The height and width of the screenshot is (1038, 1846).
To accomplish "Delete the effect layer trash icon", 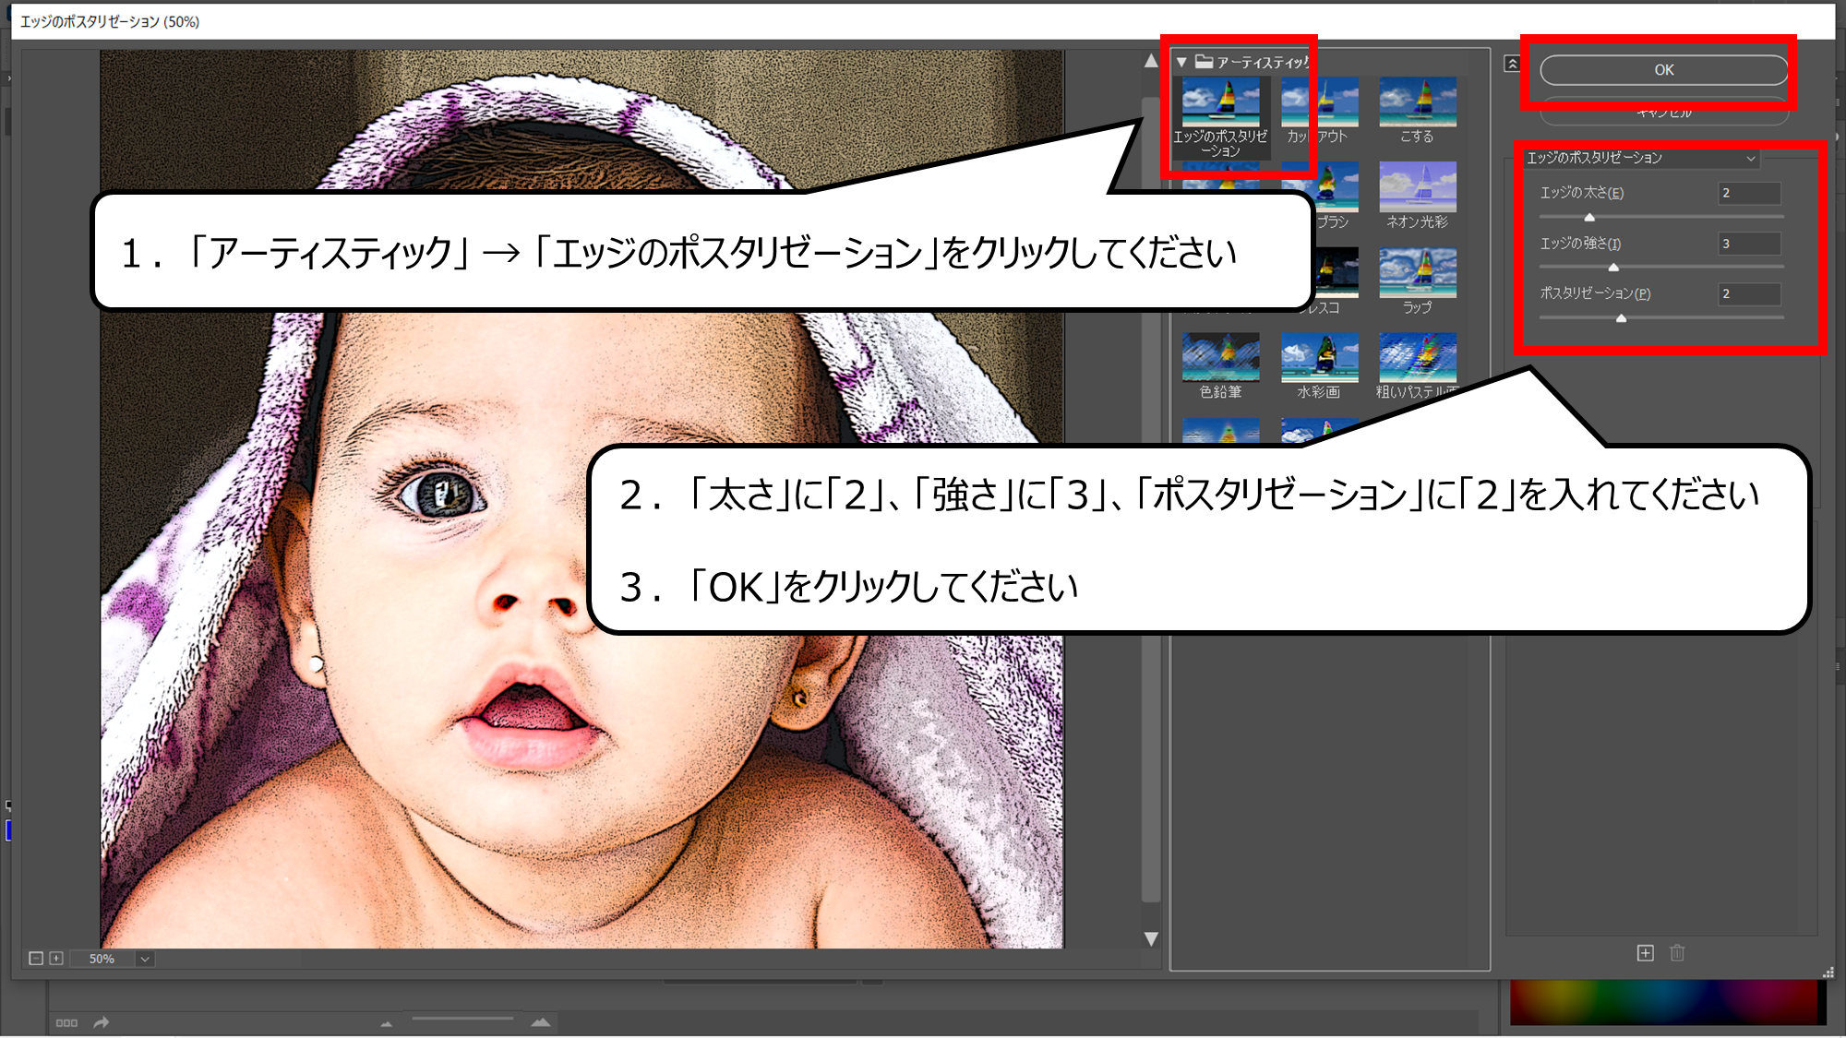I will click(1677, 953).
